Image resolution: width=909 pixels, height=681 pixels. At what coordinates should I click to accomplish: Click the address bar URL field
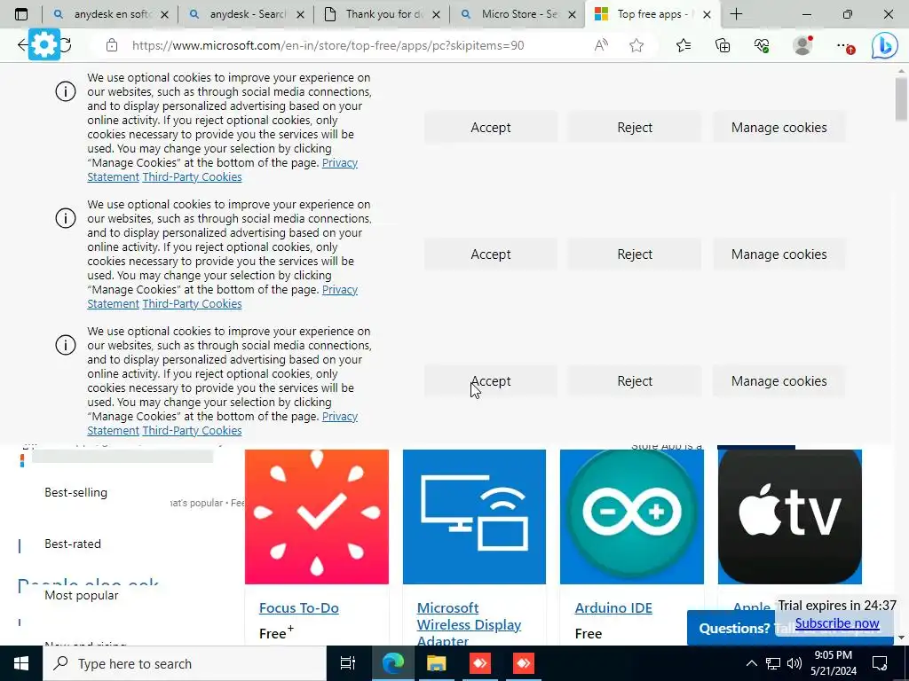coord(328,45)
